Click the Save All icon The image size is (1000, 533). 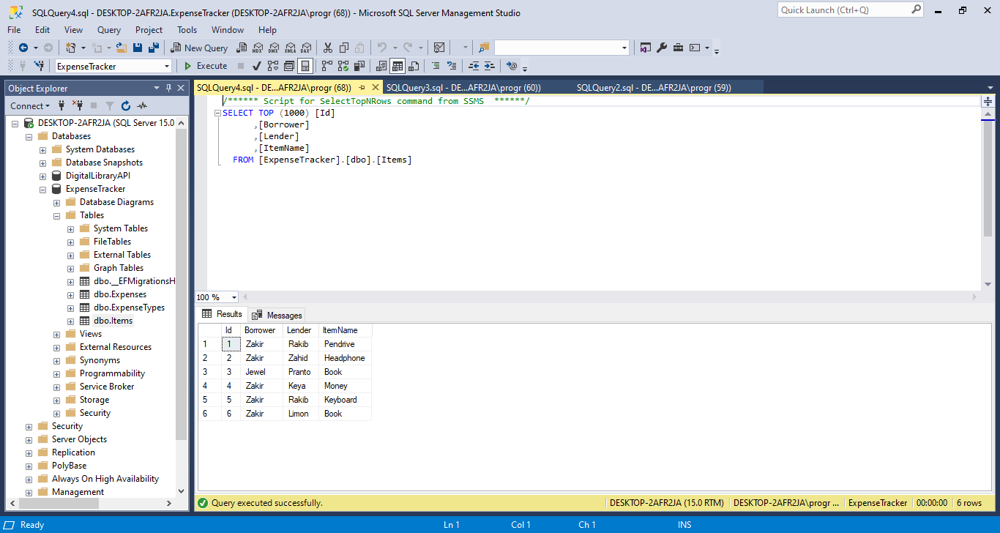coord(154,48)
